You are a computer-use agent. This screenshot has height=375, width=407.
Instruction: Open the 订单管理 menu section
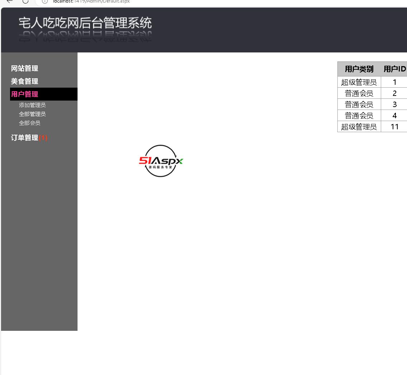[x=29, y=138]
